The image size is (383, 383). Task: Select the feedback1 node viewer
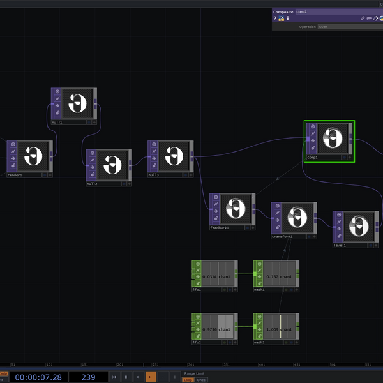click(x=236, y=209)
